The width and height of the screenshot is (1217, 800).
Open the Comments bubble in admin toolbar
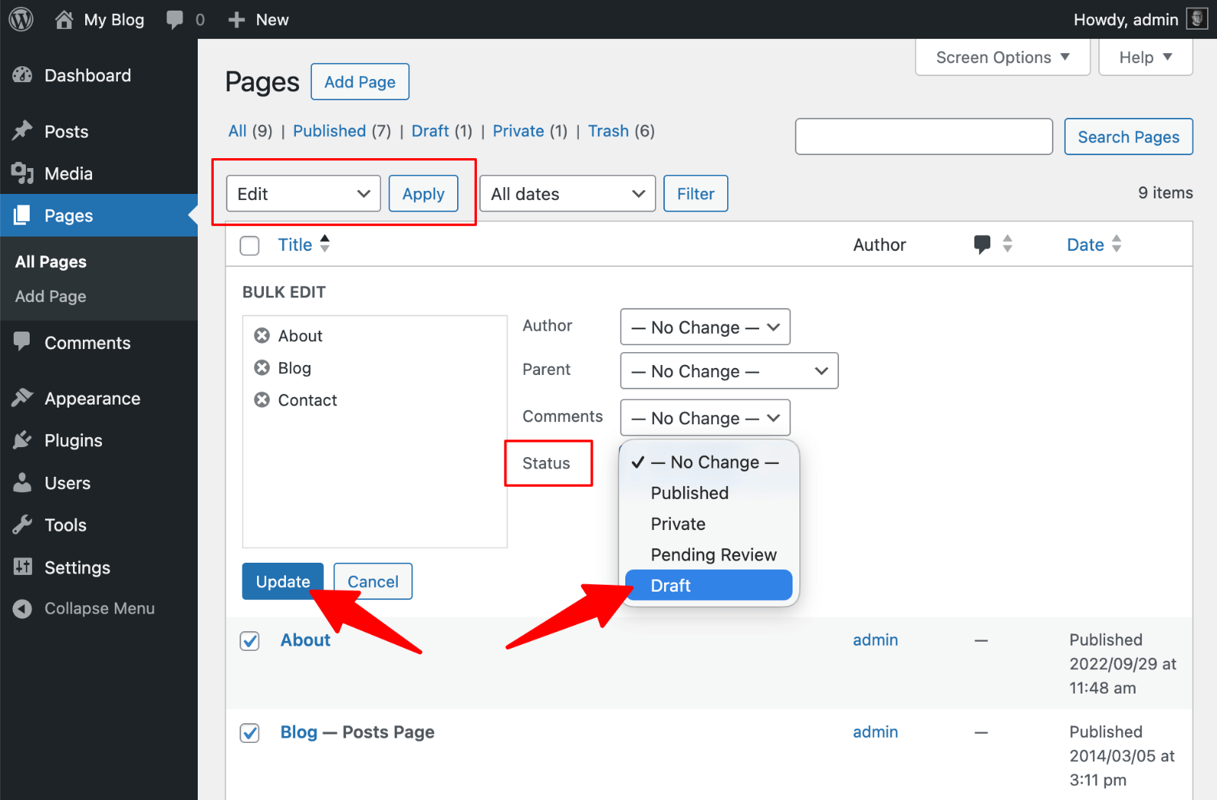175,19
